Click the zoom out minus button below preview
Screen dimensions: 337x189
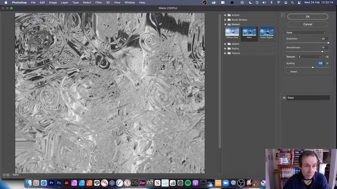click(4, 175)
